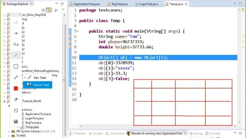
Task: Expand the project ending in nBasics
Action: click(x=4, y=93)
